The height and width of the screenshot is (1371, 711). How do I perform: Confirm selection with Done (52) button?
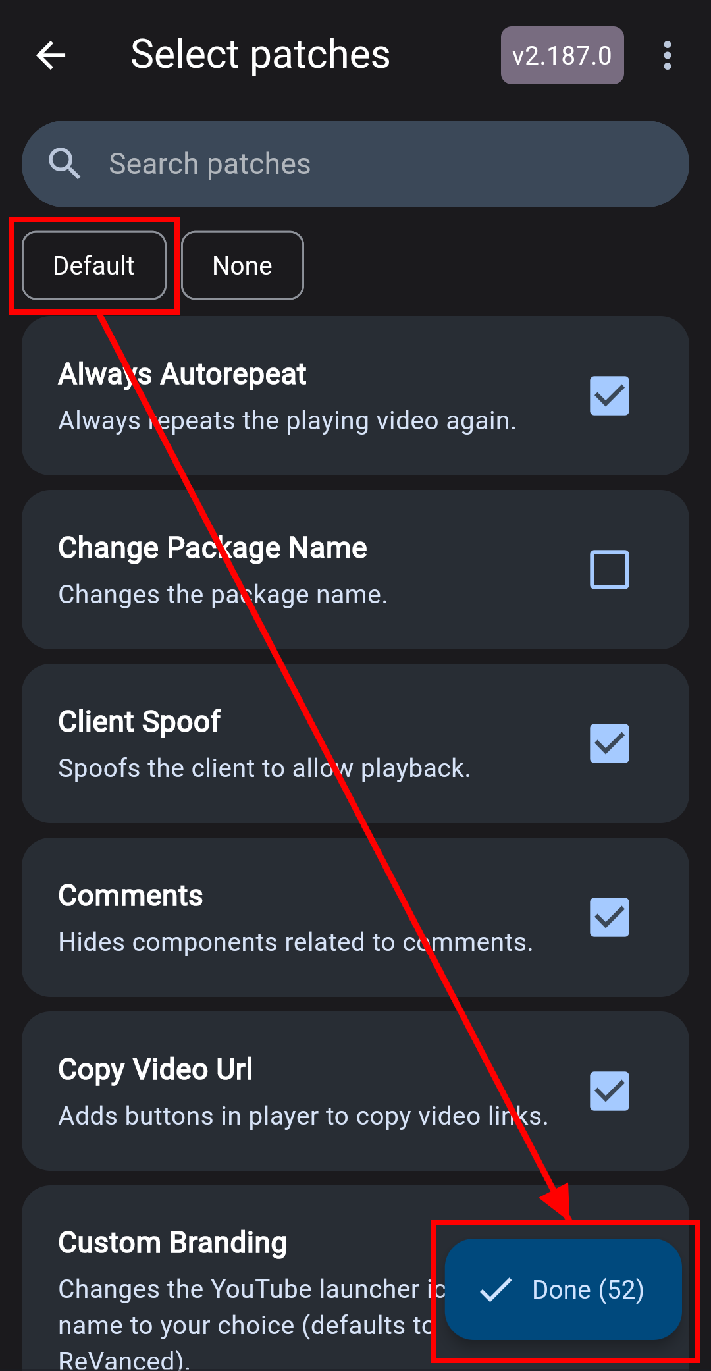point(564,1289)
